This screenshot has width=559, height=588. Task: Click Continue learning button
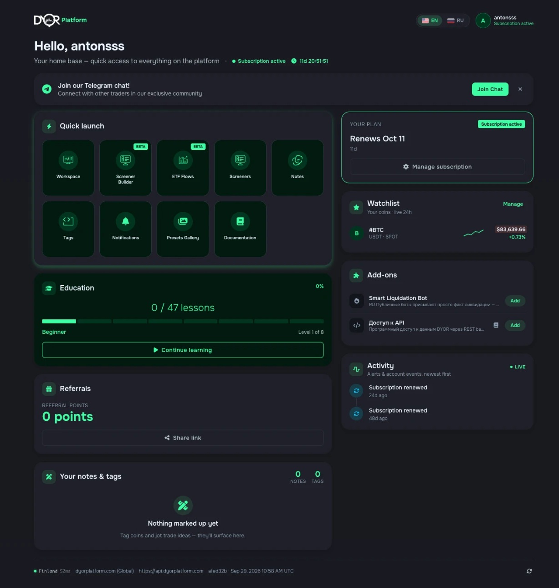183,350
